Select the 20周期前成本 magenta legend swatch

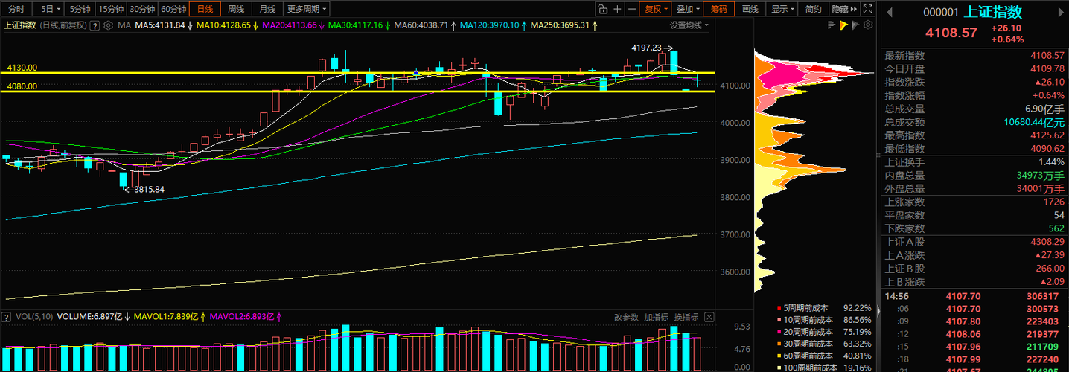(x=779, y=332)
